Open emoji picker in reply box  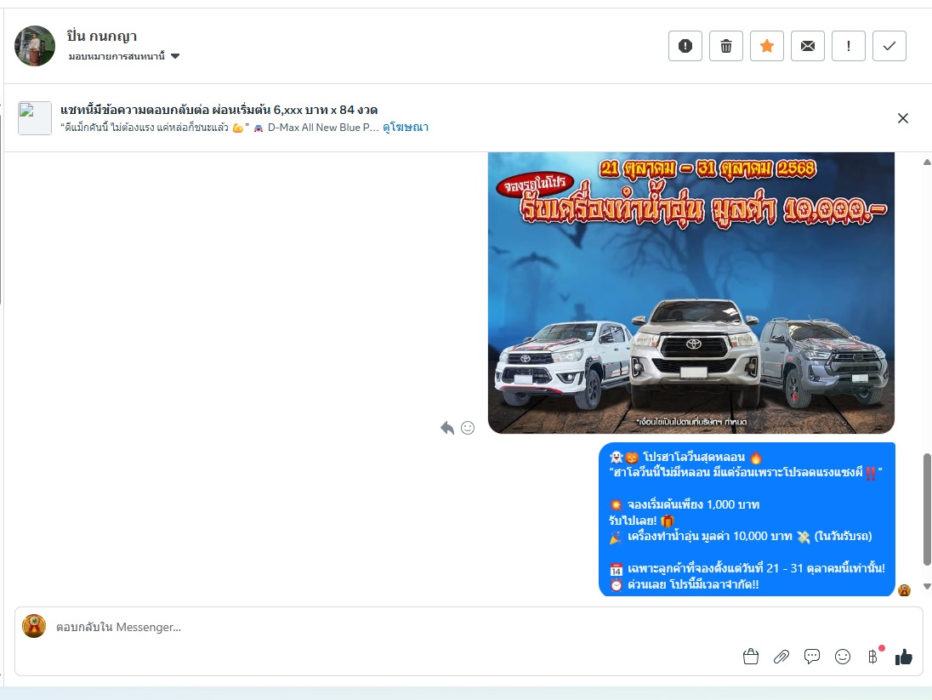[842, 657]
